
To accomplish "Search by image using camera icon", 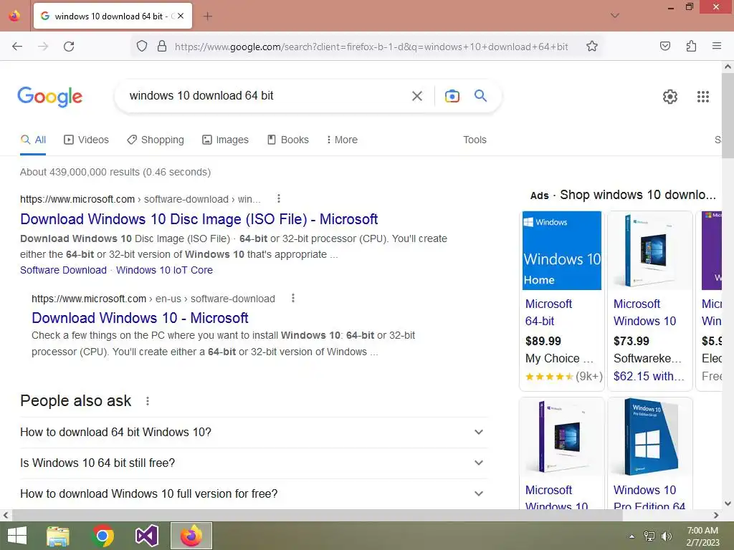I will pyautogui.click(x=452, y=96).
